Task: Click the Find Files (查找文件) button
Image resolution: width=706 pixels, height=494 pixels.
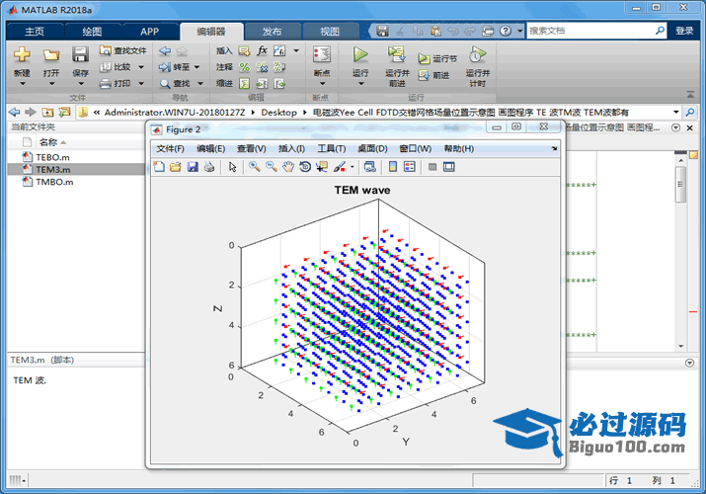Action: pyautogui.click(x=122, y=50)
